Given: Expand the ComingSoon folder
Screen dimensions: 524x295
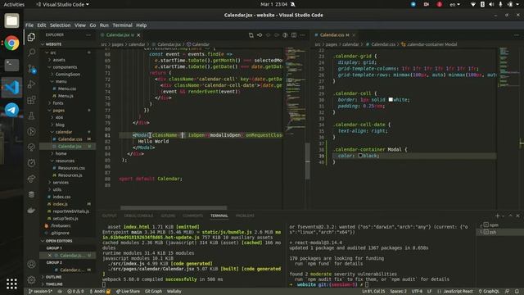Looking at the screenshot, I should coord(68,75).
